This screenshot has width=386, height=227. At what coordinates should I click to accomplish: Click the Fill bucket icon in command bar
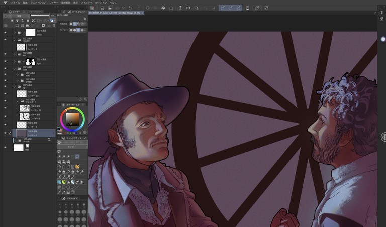[x=163, y=8]
